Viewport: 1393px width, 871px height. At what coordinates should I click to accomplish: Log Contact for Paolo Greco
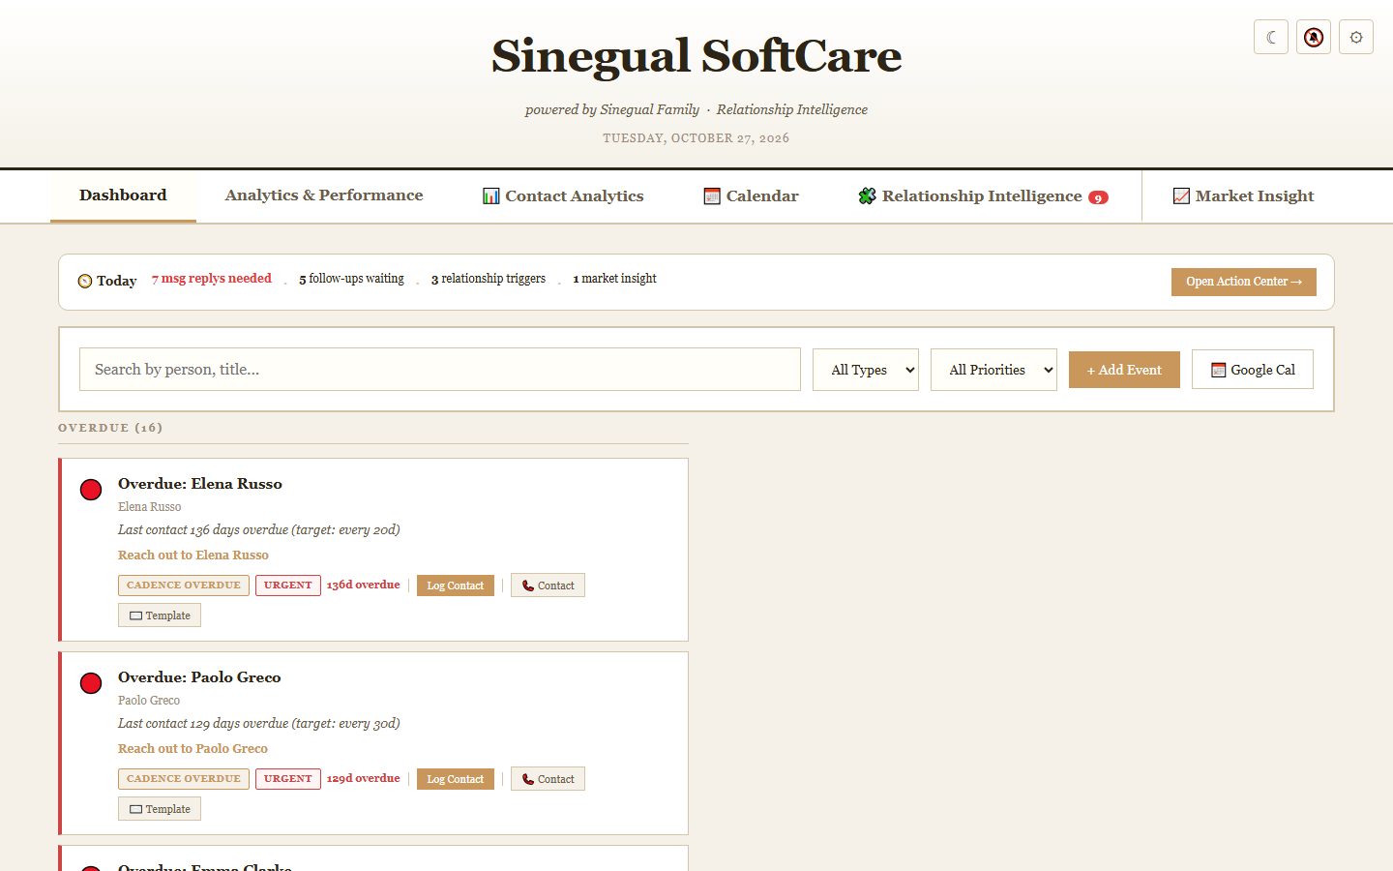point(456,779)
